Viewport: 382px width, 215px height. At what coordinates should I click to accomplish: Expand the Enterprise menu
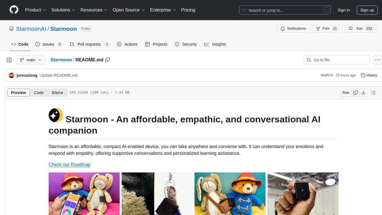point(163,10)
